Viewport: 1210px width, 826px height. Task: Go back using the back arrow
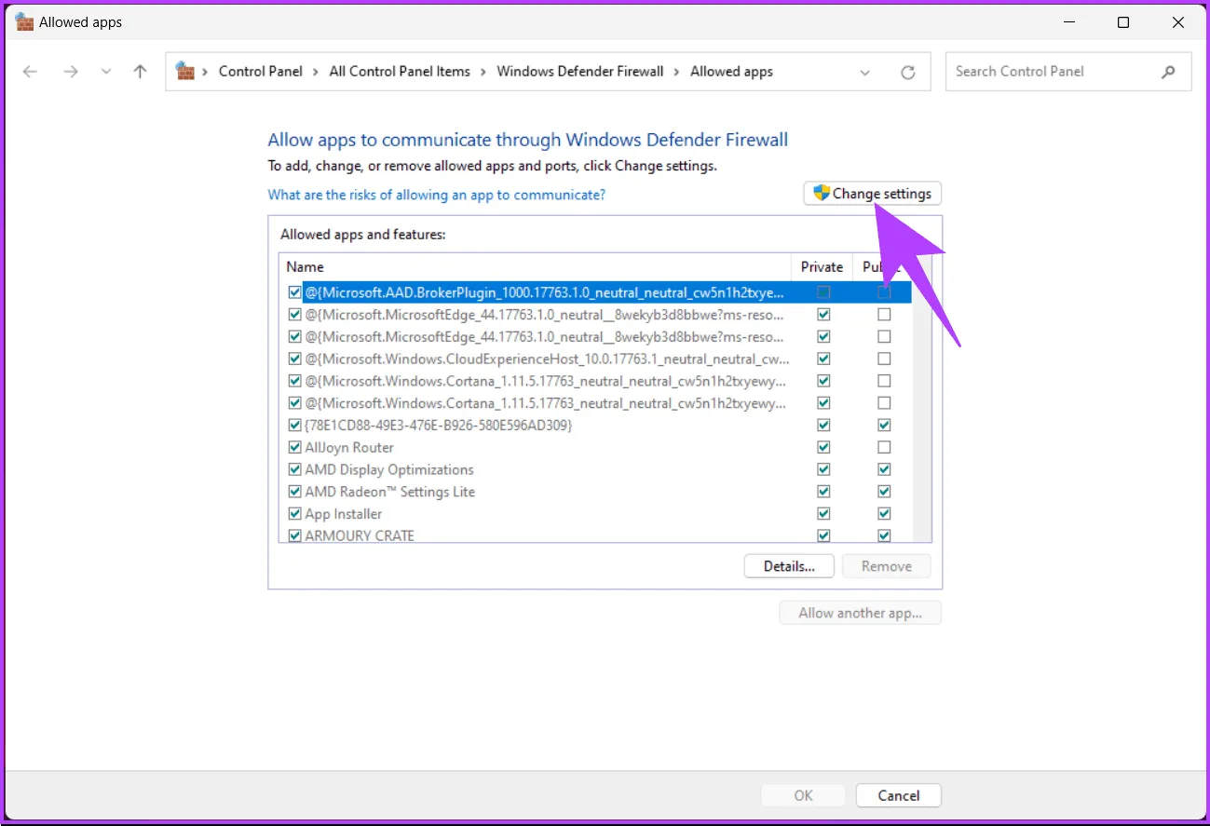[30, 72]
